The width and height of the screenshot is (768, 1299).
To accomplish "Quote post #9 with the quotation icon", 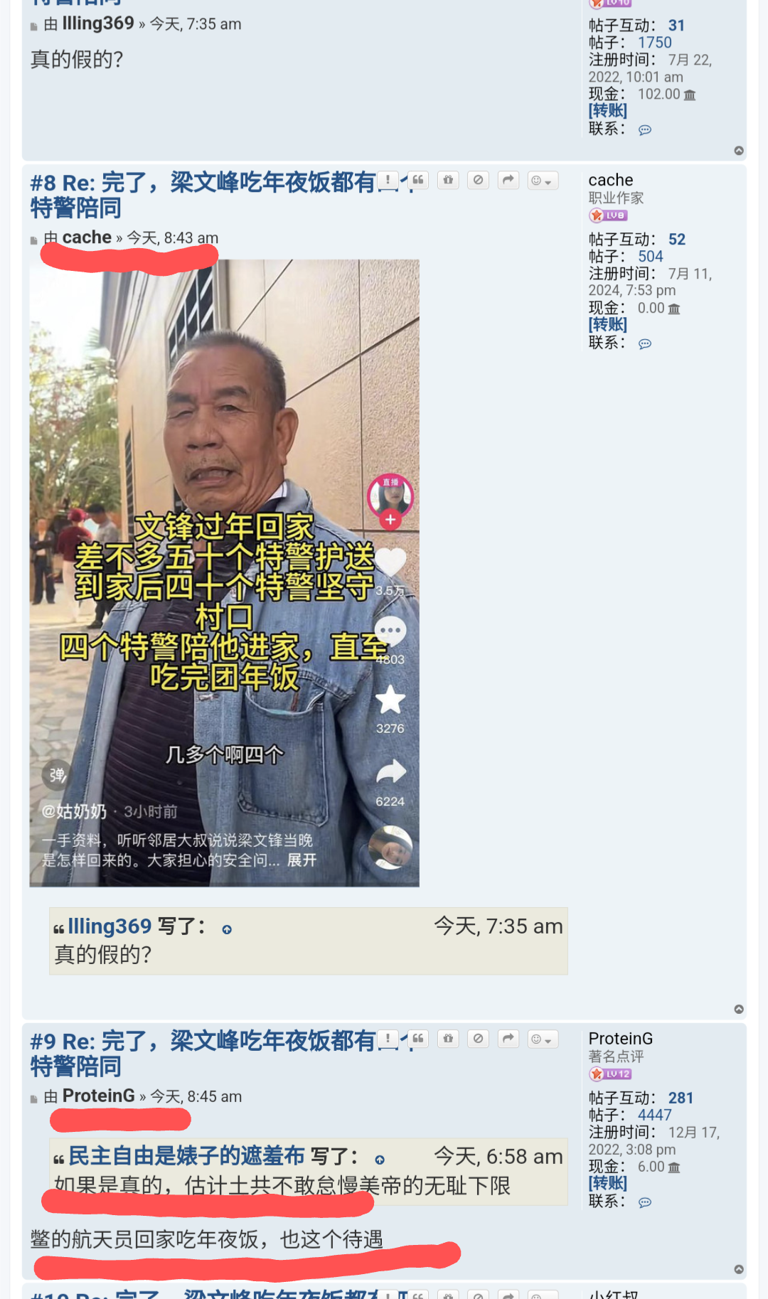I will [418, 1039].
